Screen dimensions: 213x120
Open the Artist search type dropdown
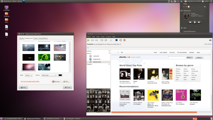click(189, 57)
